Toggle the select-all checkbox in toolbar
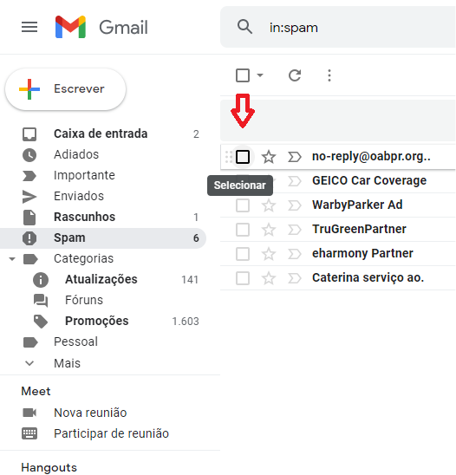 click(243, 75)
